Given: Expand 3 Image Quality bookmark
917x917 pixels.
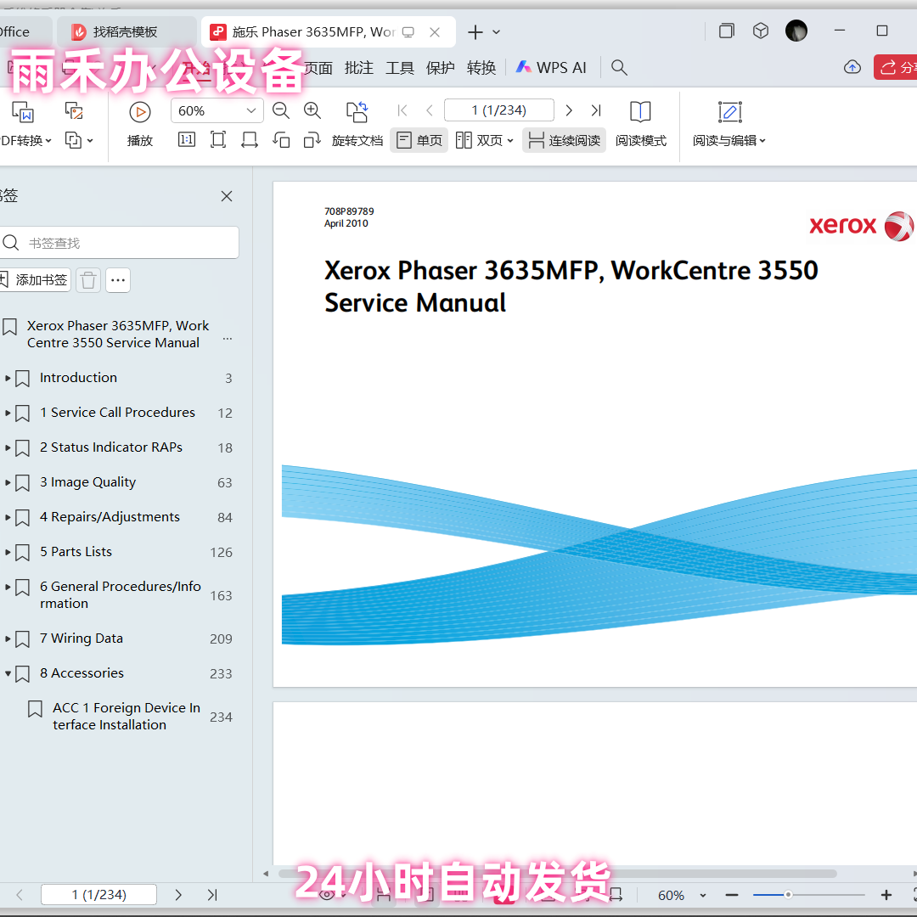Looking at the screenshot, I should [x=8, y=482].
